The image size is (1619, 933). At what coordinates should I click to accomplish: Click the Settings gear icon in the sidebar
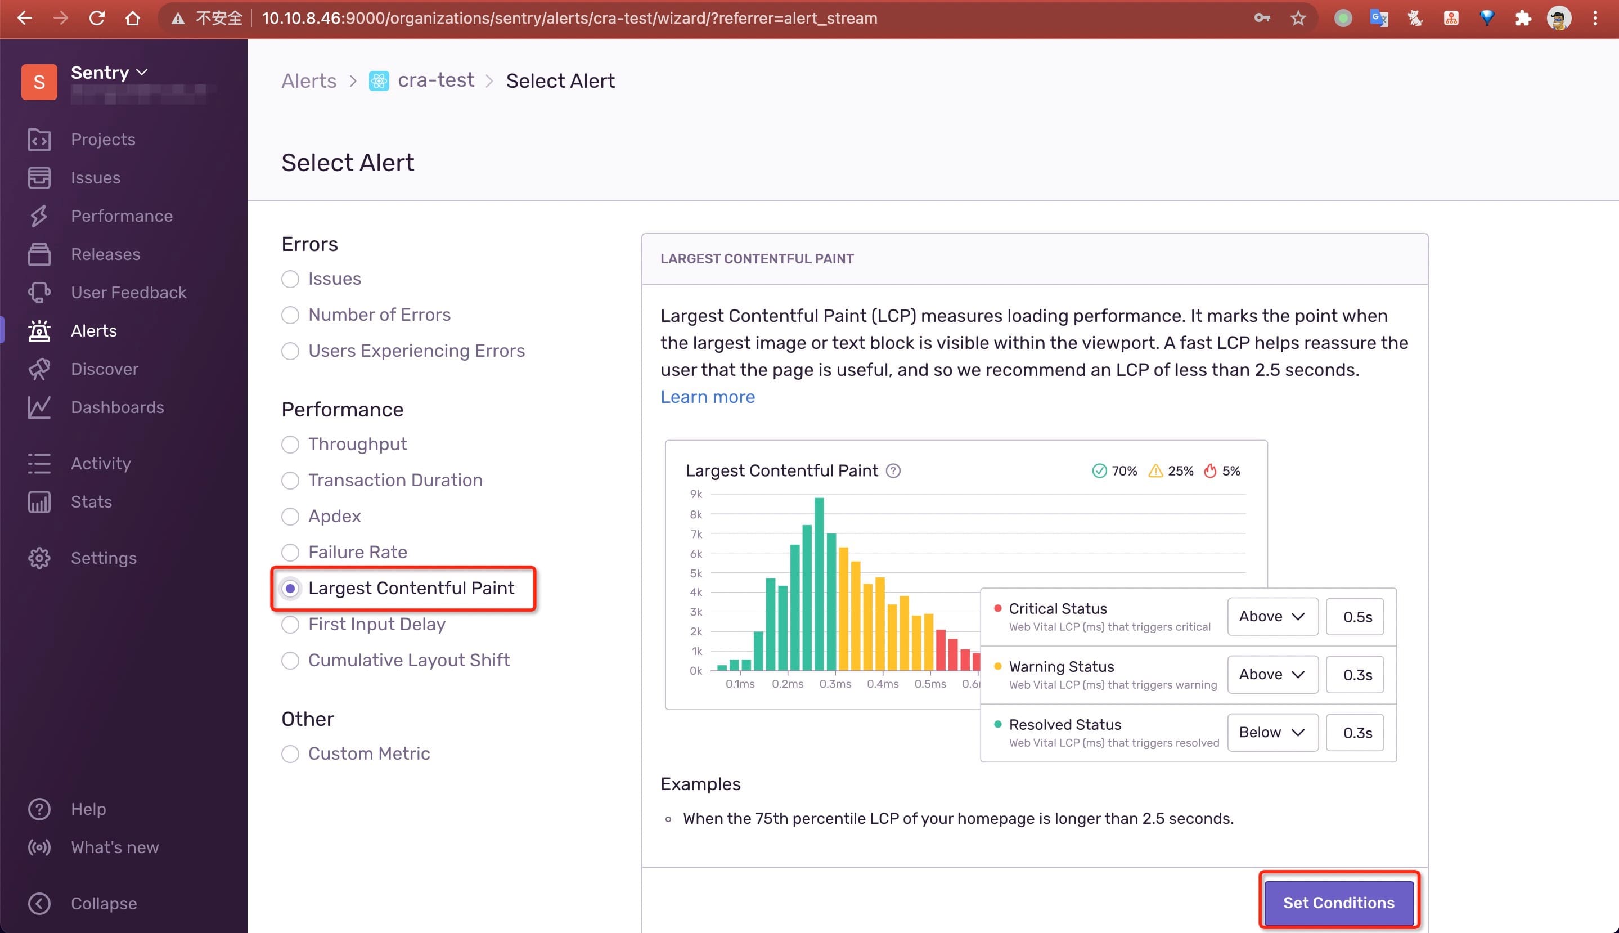click(x=39, y=558)
